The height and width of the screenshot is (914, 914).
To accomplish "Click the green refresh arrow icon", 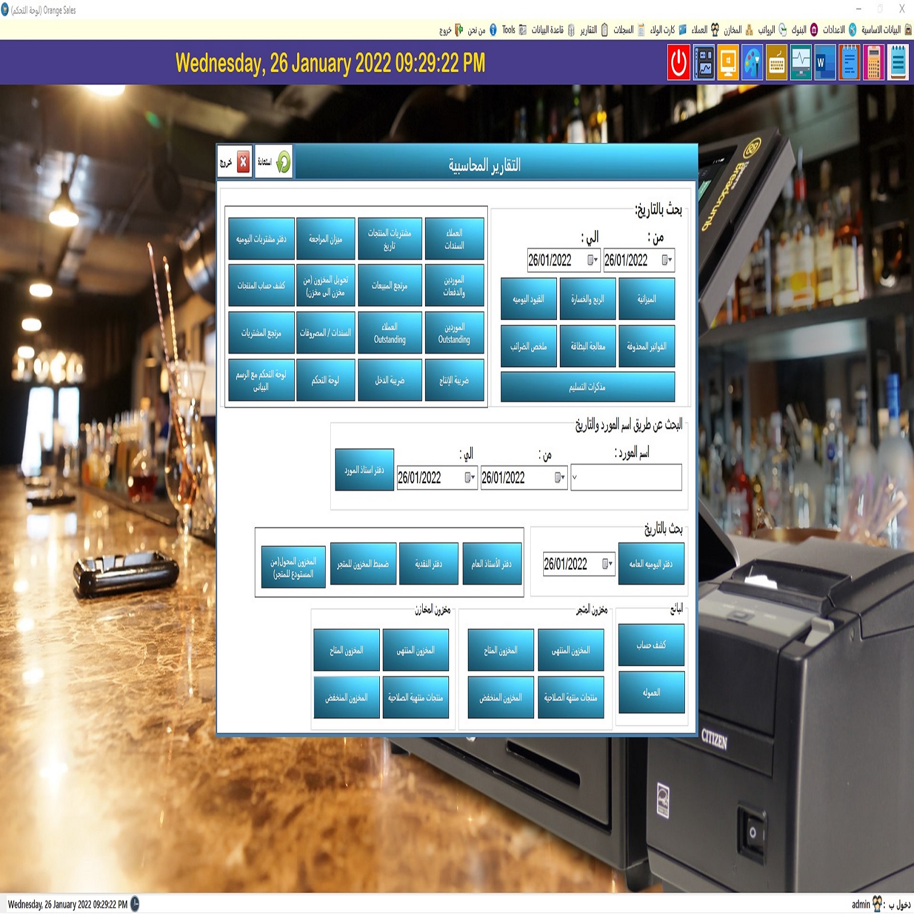I will [x=283, y=162].
